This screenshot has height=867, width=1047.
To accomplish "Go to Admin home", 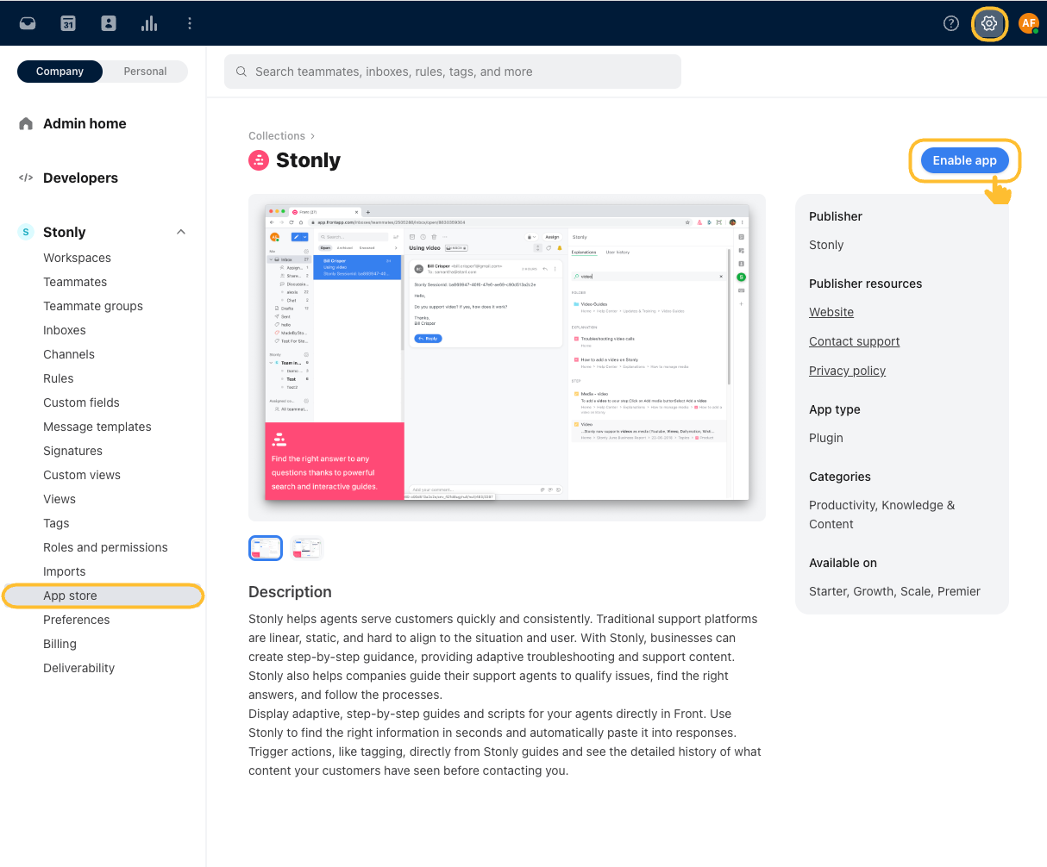I will click(85, 124).
